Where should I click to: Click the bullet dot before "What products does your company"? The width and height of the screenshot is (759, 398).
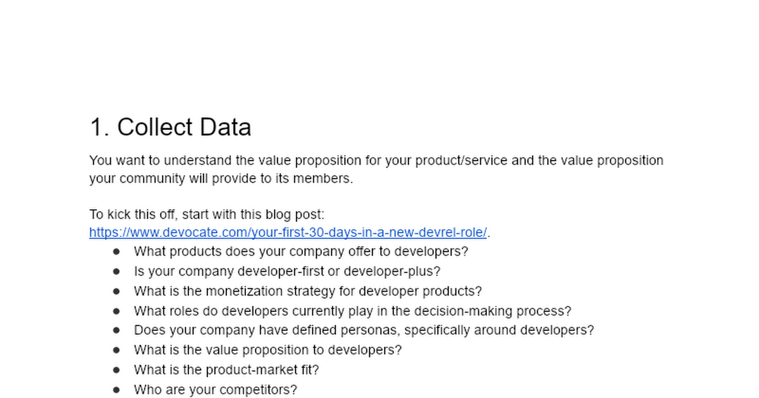click(116, 251)
